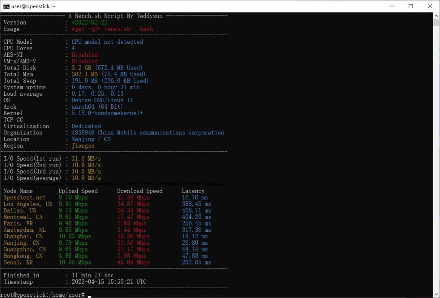Click the root@openstick:/home/user# prompt

(x=43, y=295)
